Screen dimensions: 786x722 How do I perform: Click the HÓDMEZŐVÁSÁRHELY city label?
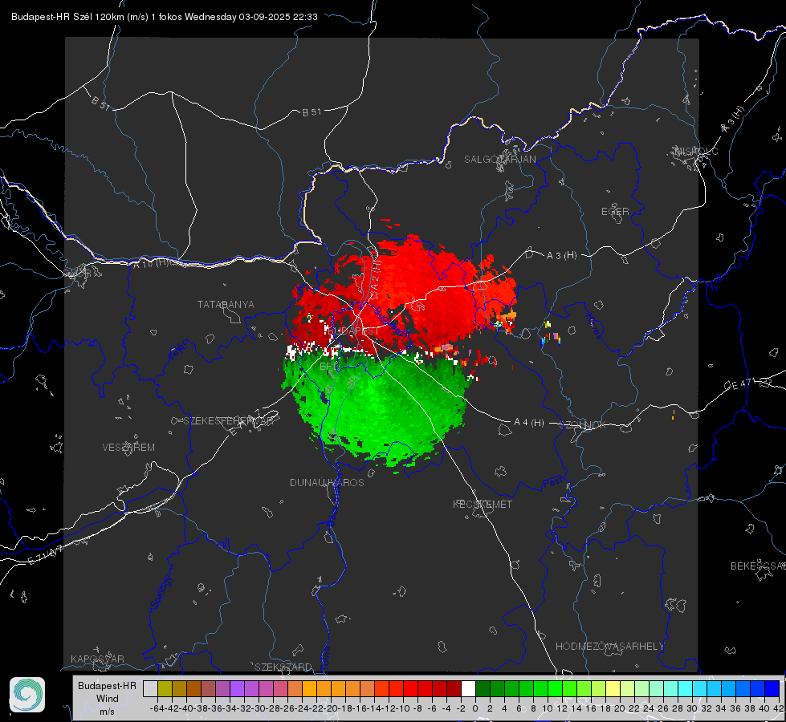coord(609,647)
